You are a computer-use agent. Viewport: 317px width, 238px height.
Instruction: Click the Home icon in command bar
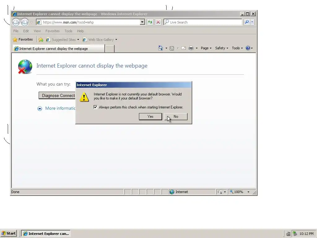[x=161, y=48]
